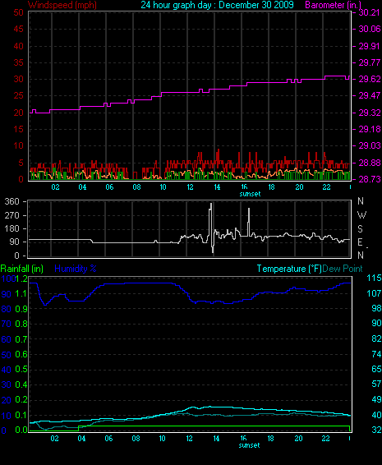
Task: Select the 107 temperature scale value
Action: (374, 293)
